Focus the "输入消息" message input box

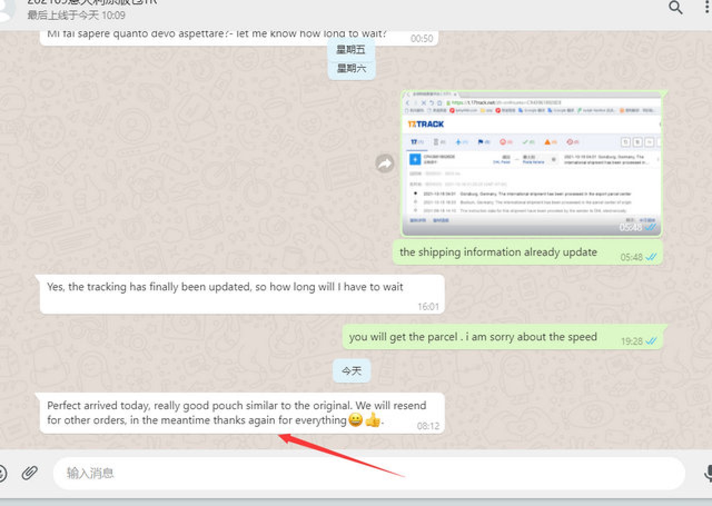367,473
